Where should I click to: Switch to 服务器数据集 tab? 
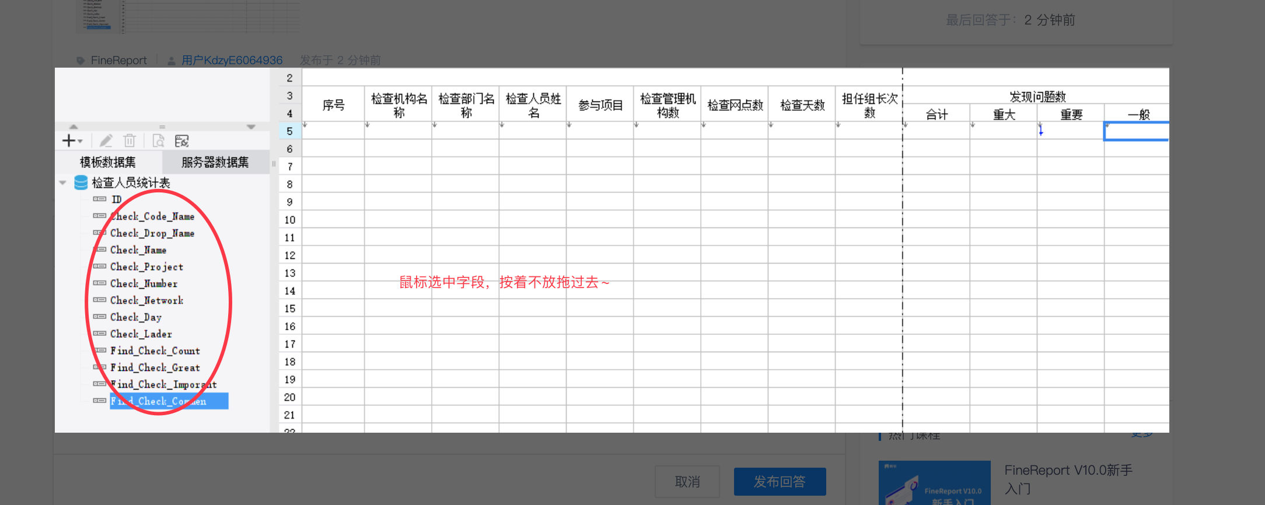(215, 162)
